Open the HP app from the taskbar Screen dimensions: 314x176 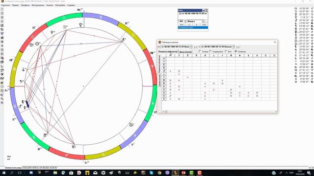103,173
